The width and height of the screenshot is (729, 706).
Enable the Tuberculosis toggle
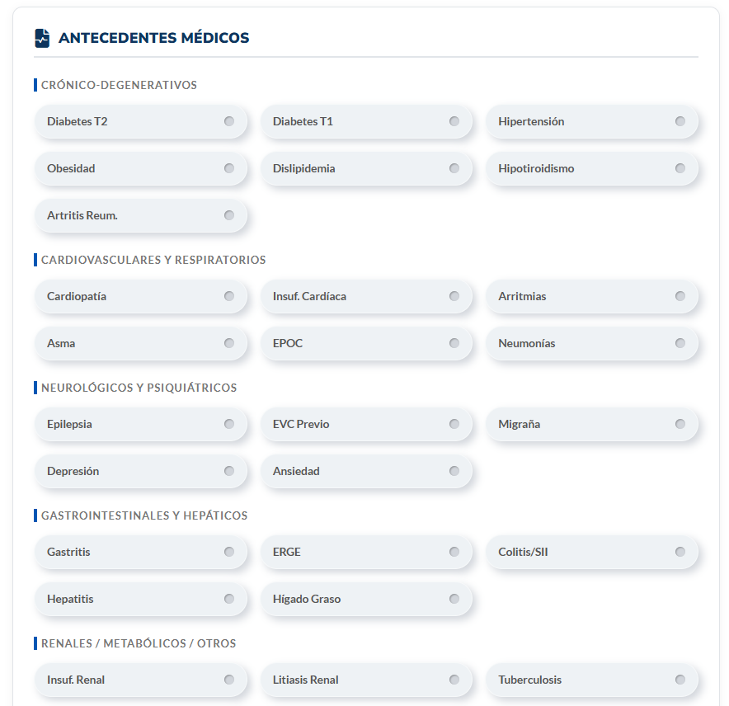(x=680, y=680)
